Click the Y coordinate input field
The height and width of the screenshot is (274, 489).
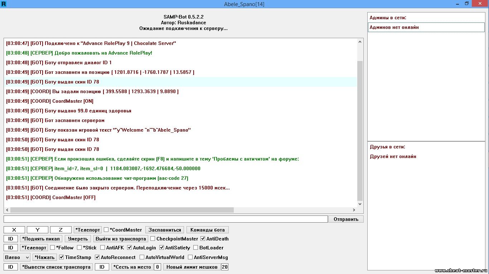point(37,230)
